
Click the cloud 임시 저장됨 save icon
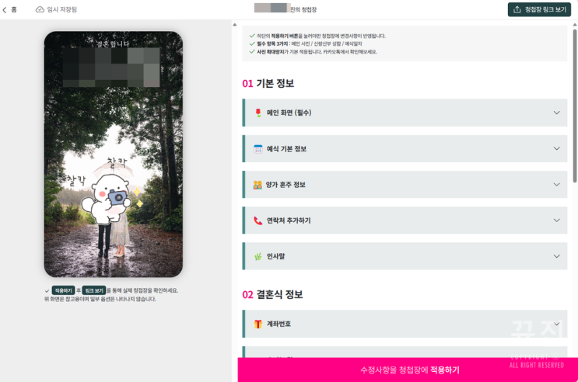coord(40,9)
